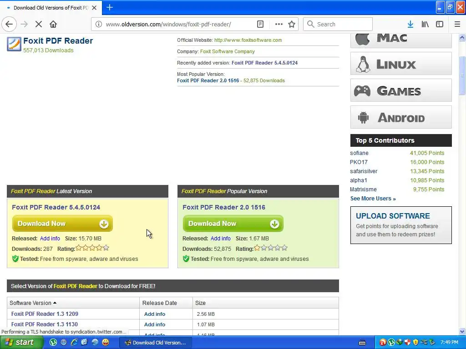
Task: Click the red shield security tray icon
Action: pyautogui.click(x=407, y=343)
